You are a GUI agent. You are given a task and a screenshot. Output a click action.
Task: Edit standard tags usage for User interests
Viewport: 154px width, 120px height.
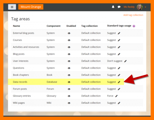pos(125,61)
